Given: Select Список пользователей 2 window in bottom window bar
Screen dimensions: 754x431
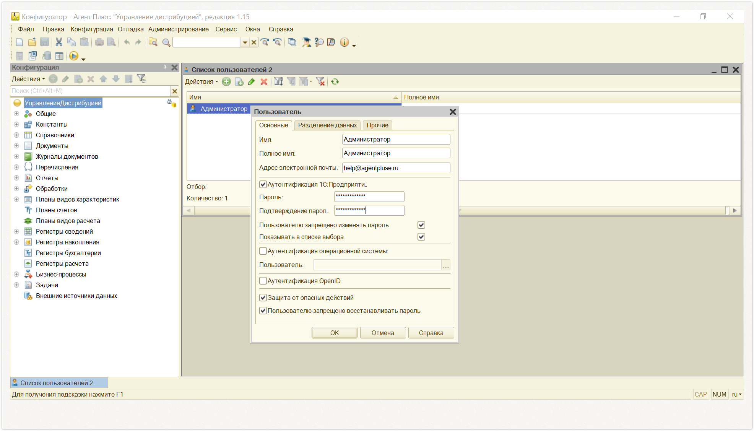Looking at the screenshot, I should coord(59,383).
